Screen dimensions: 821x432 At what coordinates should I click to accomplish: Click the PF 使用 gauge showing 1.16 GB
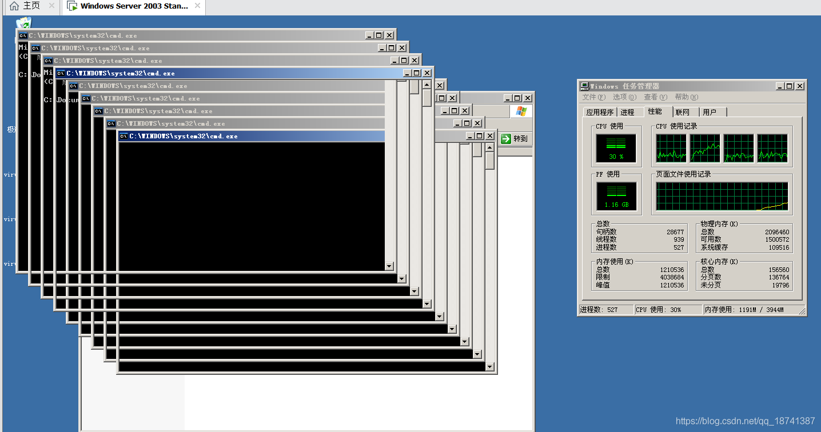point(616,196)
